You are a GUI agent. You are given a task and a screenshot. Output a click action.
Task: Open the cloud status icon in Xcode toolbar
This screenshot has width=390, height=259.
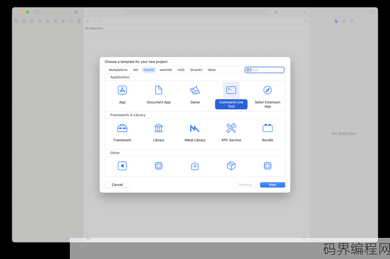tap(276, 12)
